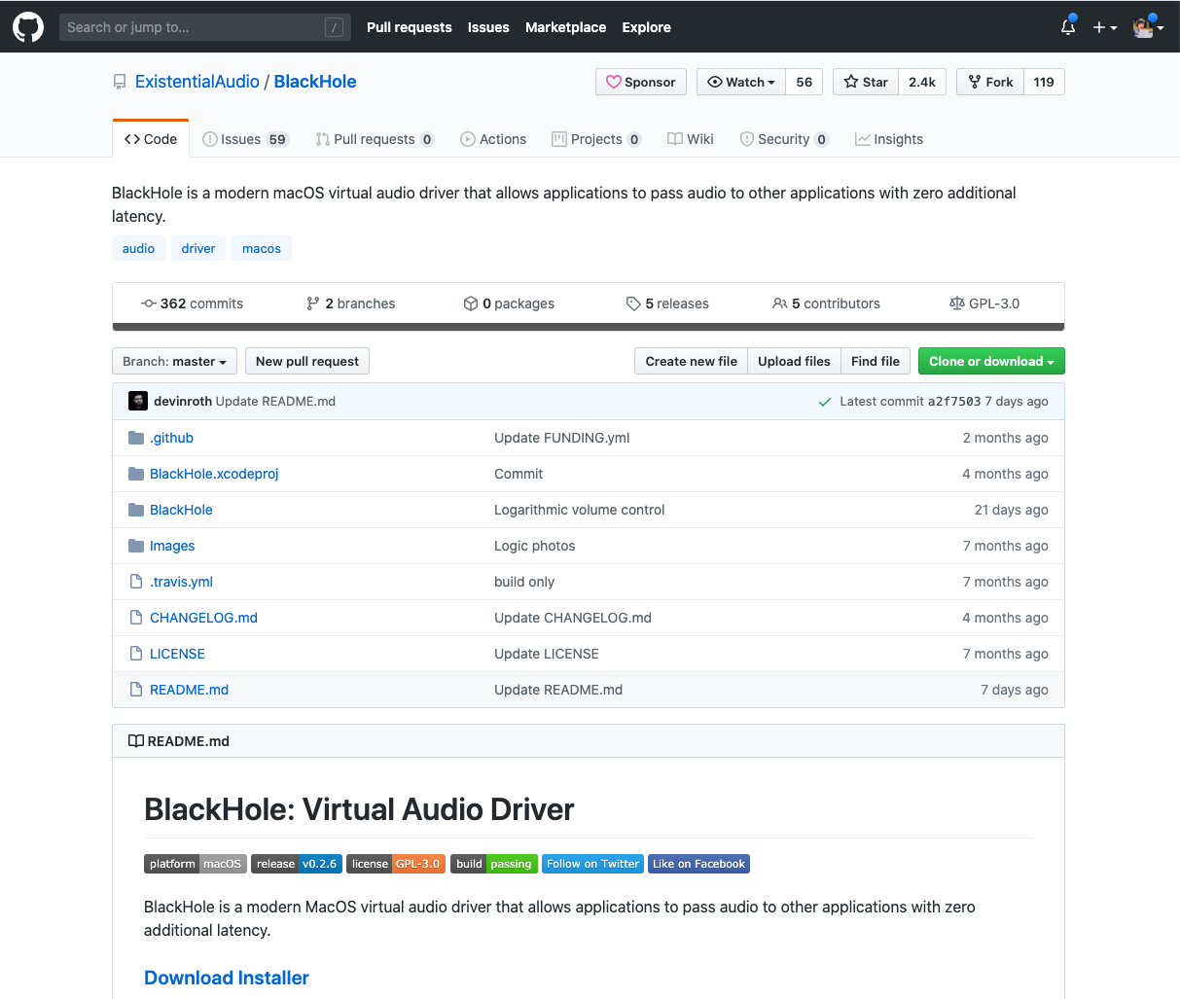Click Create new file
Screen dimensions: 1180x999
[692, 361]
